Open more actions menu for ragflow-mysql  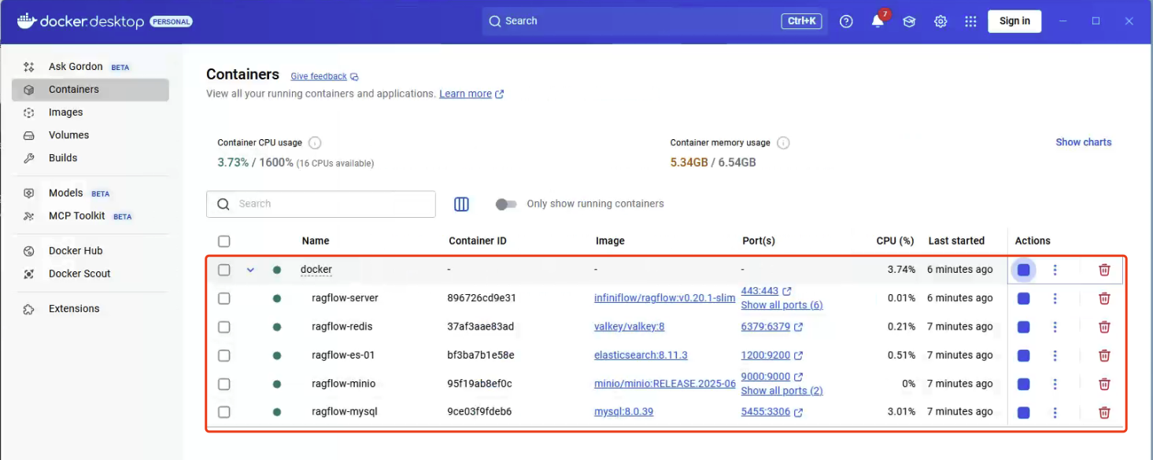(x=1055, y=413)
